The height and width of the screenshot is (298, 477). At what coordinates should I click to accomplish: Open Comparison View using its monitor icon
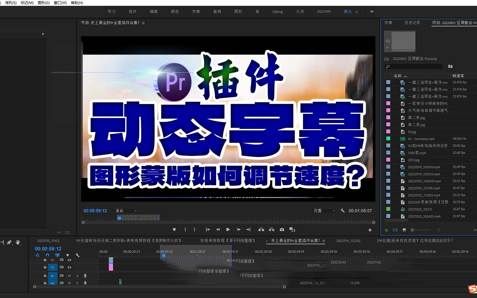click(x=292, y=229)
